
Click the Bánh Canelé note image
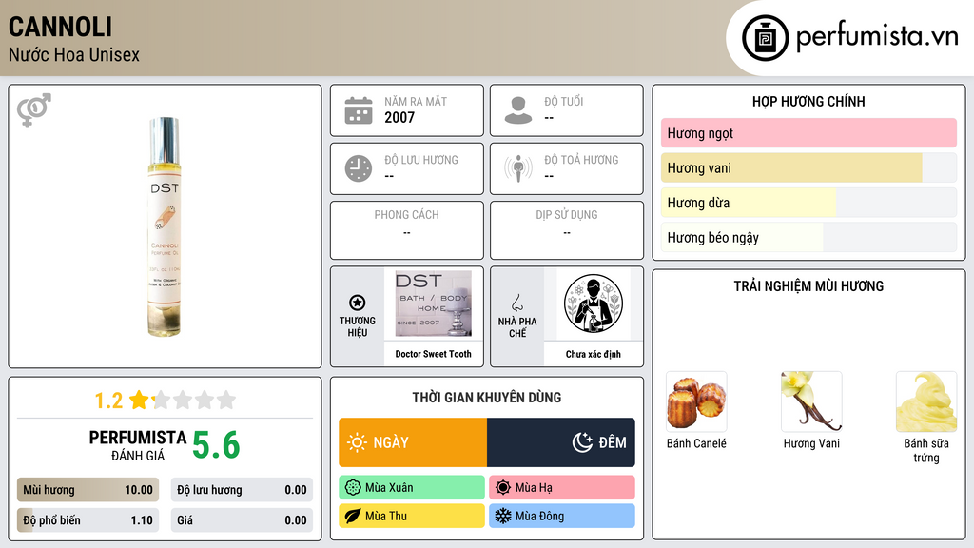[696, 401]
